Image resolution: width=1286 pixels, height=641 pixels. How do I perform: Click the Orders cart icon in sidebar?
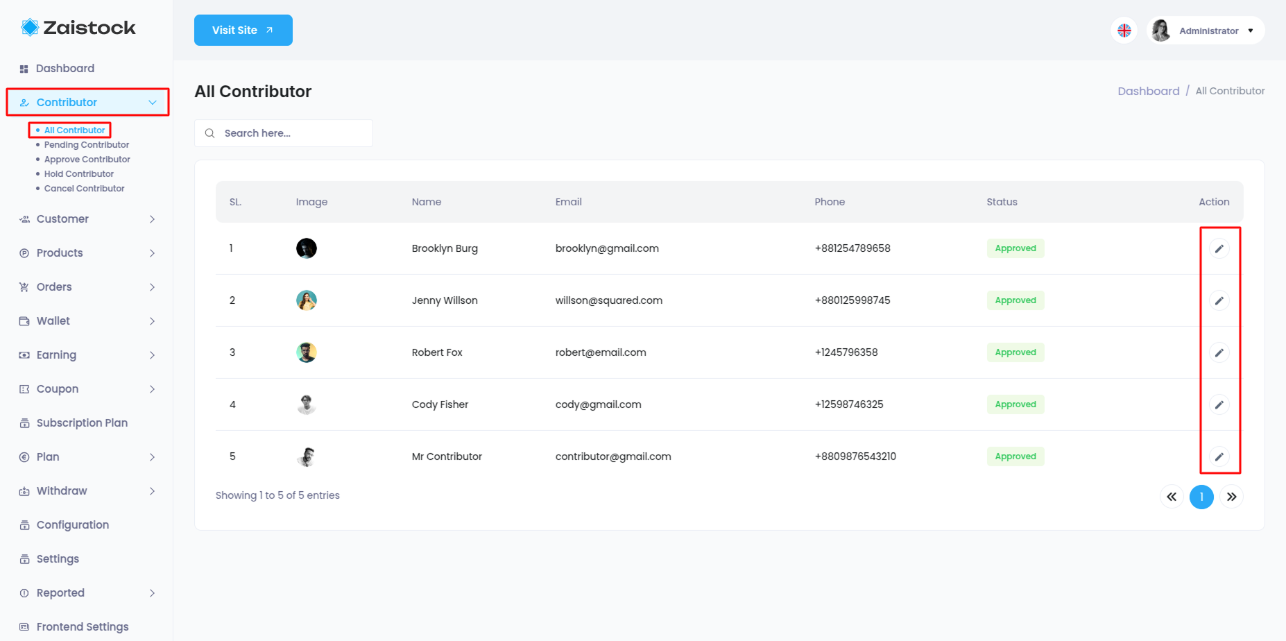24,287
